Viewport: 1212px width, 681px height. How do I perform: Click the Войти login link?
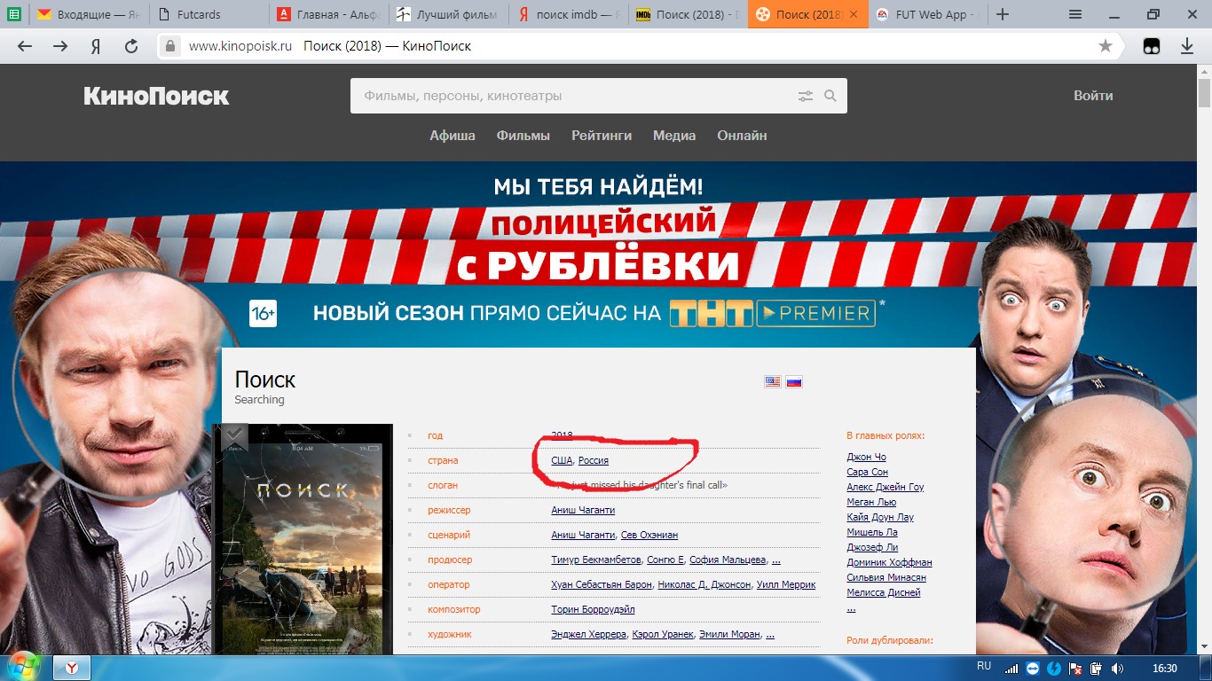click(x=1093, y=96)
